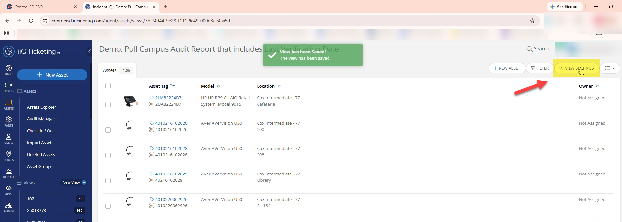The height and width of the screenshot is (222, 622).
Task: Open the list options dropdown next to View Settings
Action: tap(610, 68)
